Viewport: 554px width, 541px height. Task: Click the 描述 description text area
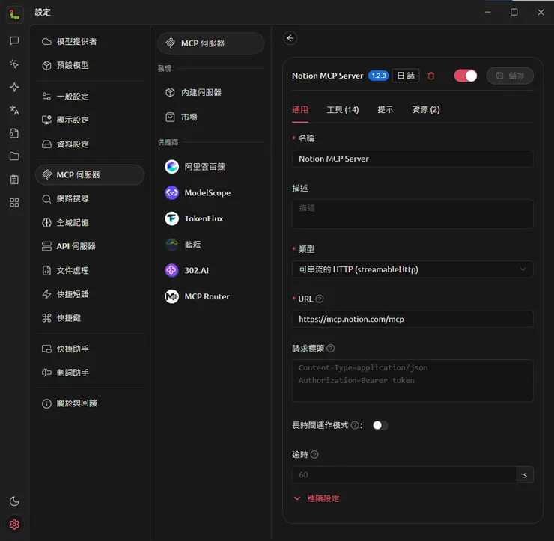click(x=413, y=214)
